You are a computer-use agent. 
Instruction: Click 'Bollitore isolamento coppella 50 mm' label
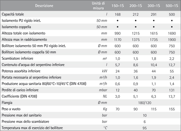pos(29,52)
